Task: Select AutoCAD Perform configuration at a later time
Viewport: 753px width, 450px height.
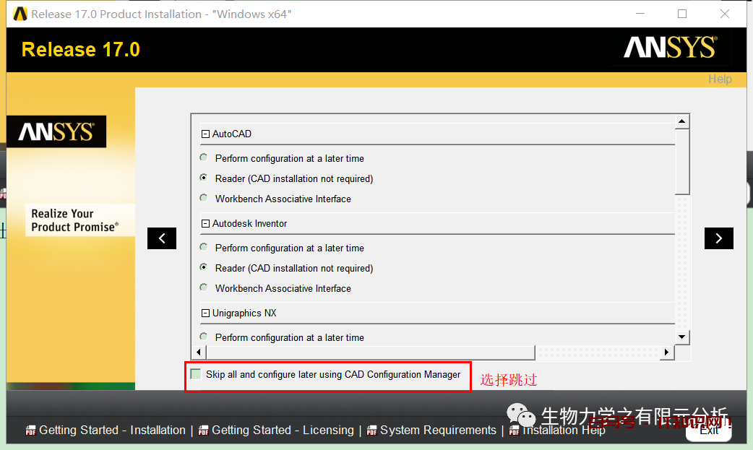Action: pyautogui.click(x=204, y=157)
